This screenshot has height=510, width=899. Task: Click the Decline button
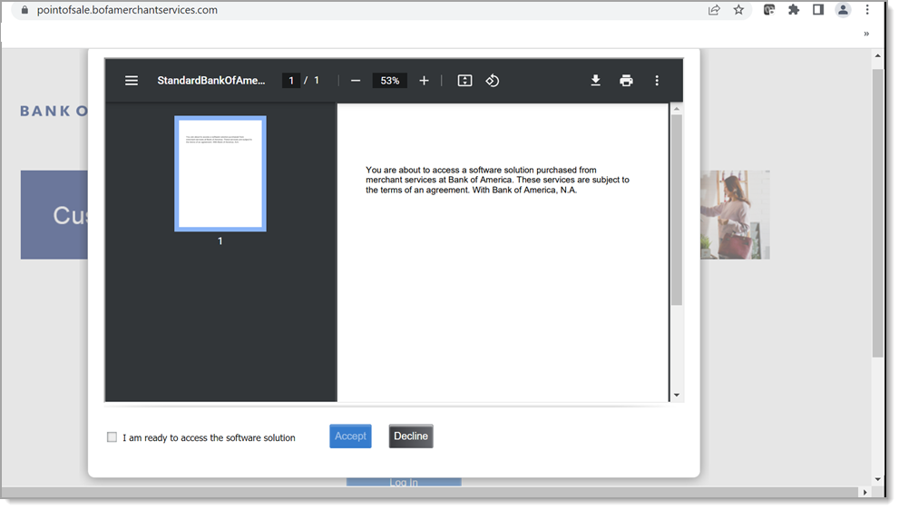(411, 436)
